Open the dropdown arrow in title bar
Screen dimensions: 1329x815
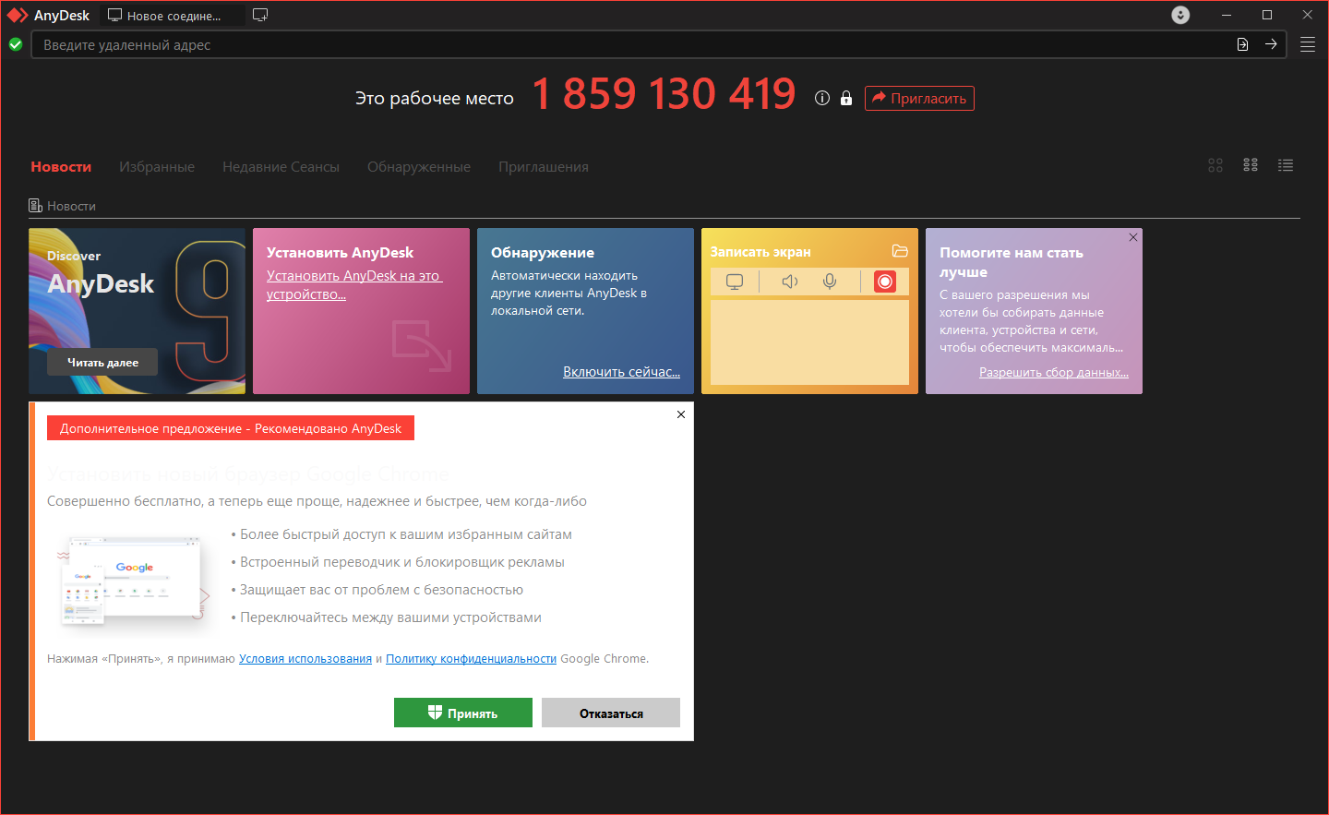coord(1180,15)
